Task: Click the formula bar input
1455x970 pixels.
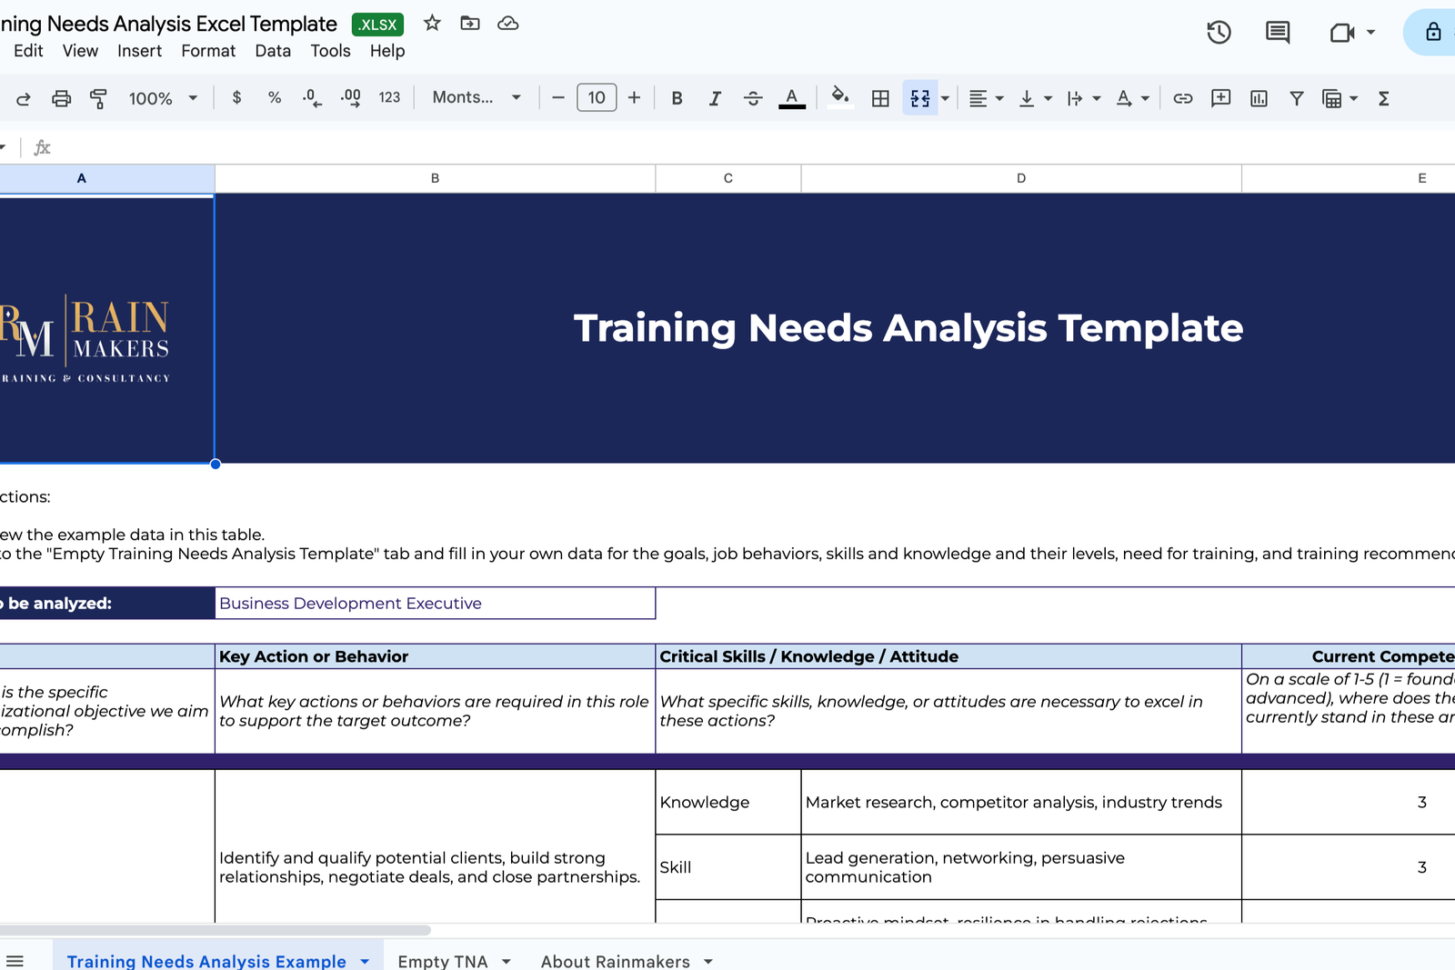Action: click(755, 147)
